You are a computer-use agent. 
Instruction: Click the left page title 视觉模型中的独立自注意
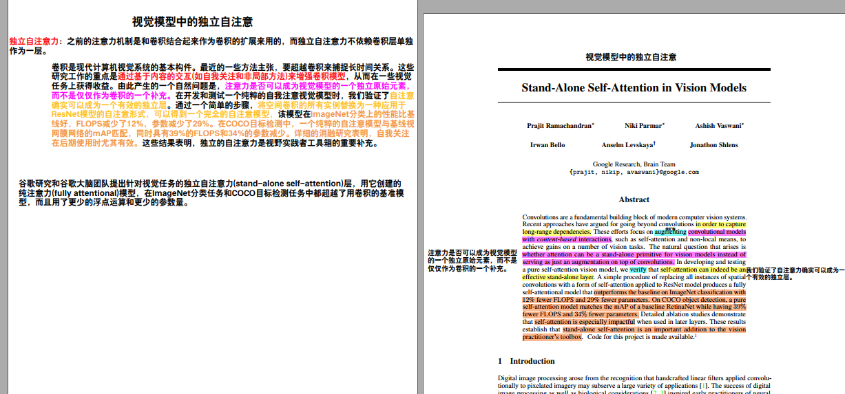coord(191,22)
